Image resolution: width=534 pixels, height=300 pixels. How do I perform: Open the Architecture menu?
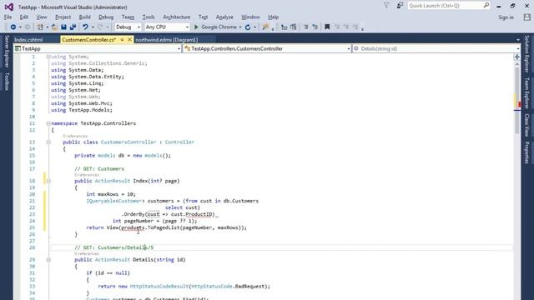[176, 17]
